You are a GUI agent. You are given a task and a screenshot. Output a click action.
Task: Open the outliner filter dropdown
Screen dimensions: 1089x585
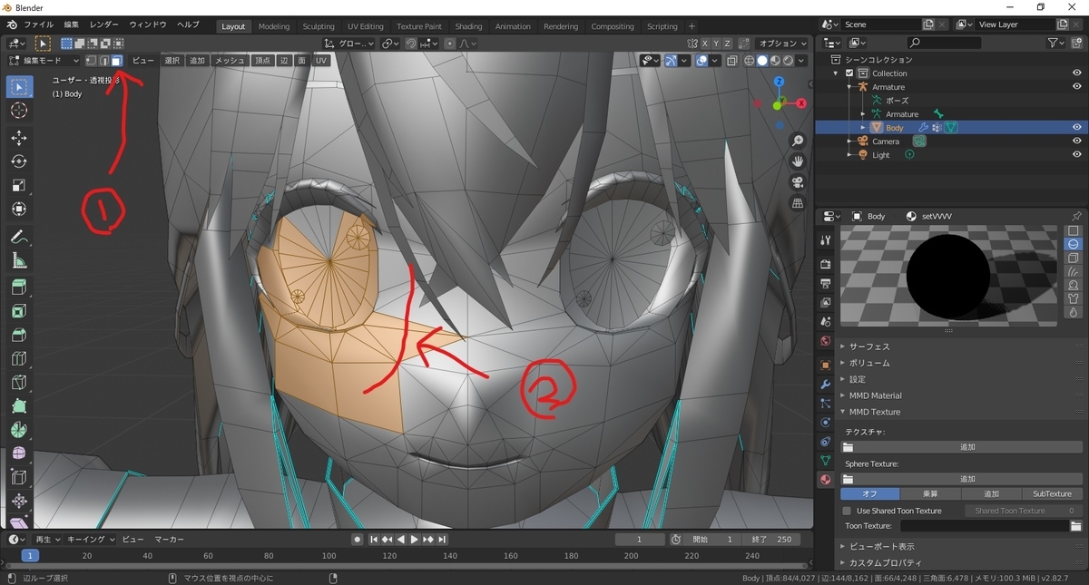point(1056,43)
